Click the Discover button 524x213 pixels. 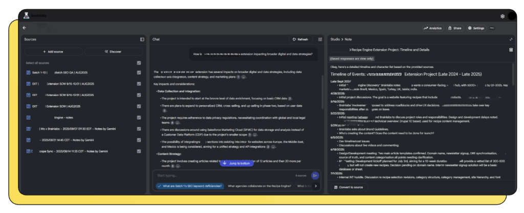click(114, 52)
